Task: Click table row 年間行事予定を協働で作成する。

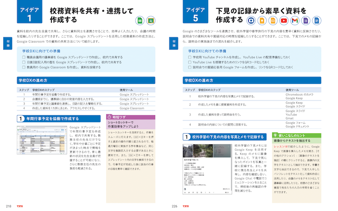Action: click(x=86, y=95)
